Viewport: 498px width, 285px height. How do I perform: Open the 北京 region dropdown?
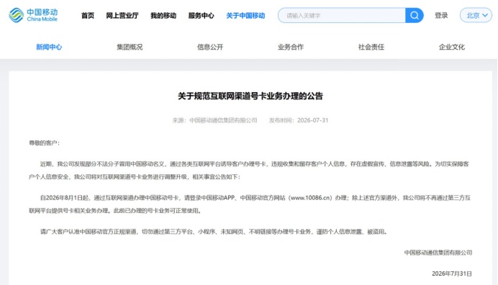(x=476, y=15)
